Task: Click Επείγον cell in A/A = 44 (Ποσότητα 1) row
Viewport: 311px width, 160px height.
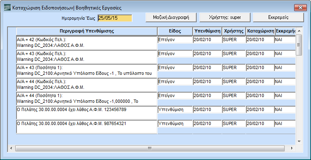Action: tap(175, 95)
